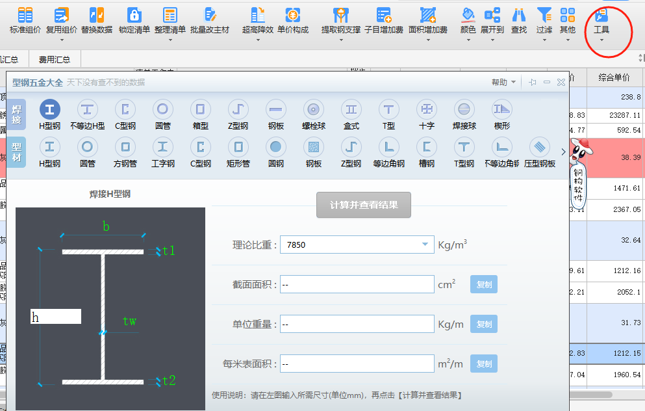Expand the 面积增加费 dropdown arrow

(x=428, y=40)
